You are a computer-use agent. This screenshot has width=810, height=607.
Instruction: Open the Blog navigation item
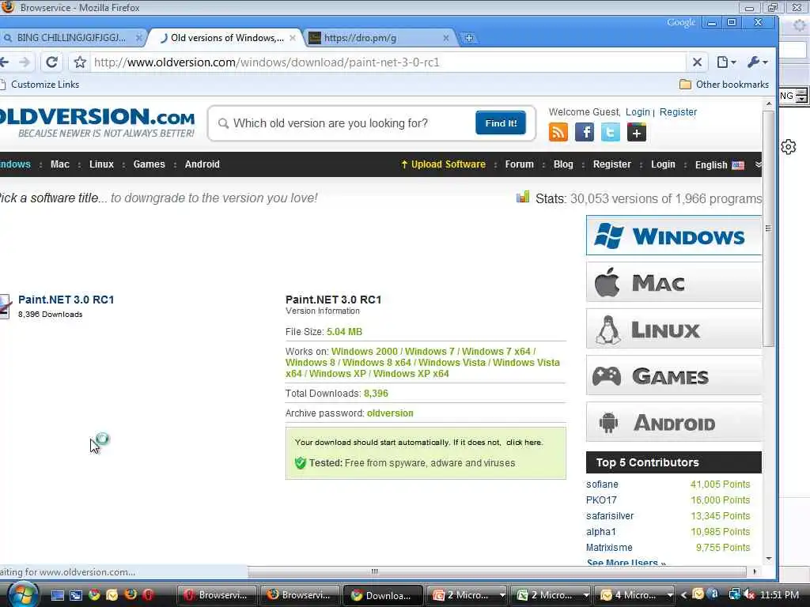click(x=563, y=164)
